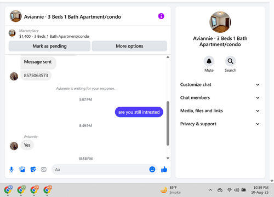The width and height of the screenshot is (274, 197).
Task: Open clock showing 10:59 PM
Action: tap(260, 190)
